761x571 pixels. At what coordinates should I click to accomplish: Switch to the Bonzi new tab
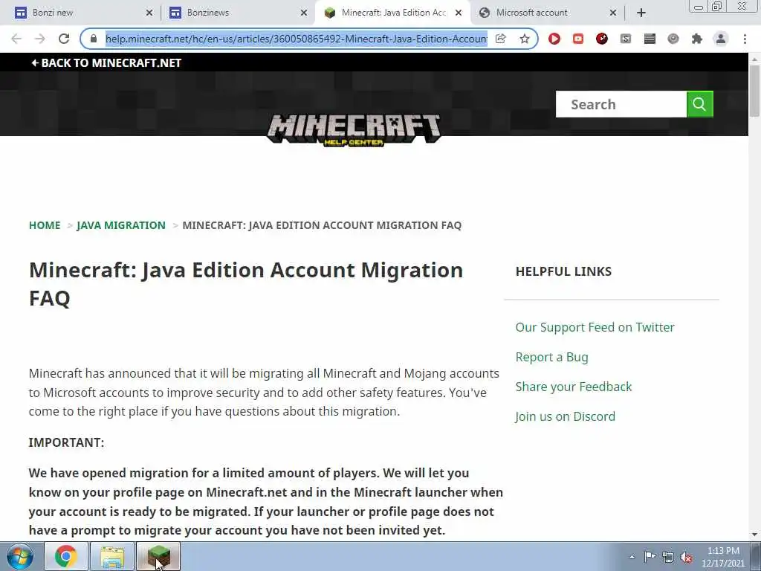[82, 13]
